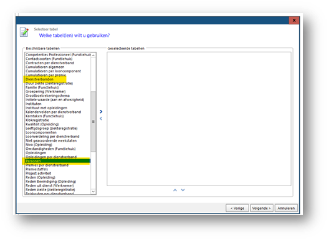Click scroll-up arrow of available tables list
Viewport: 329px width, 241px height.
(93, 56)
